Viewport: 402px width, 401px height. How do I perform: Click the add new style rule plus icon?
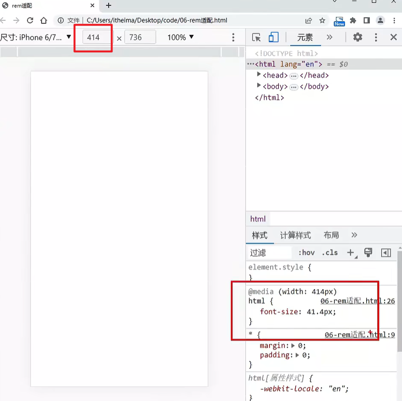click(x=351, y=252)
